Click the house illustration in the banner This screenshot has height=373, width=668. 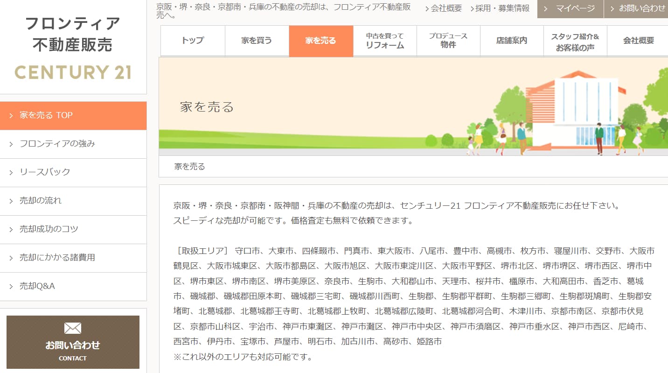pos(573,112)
